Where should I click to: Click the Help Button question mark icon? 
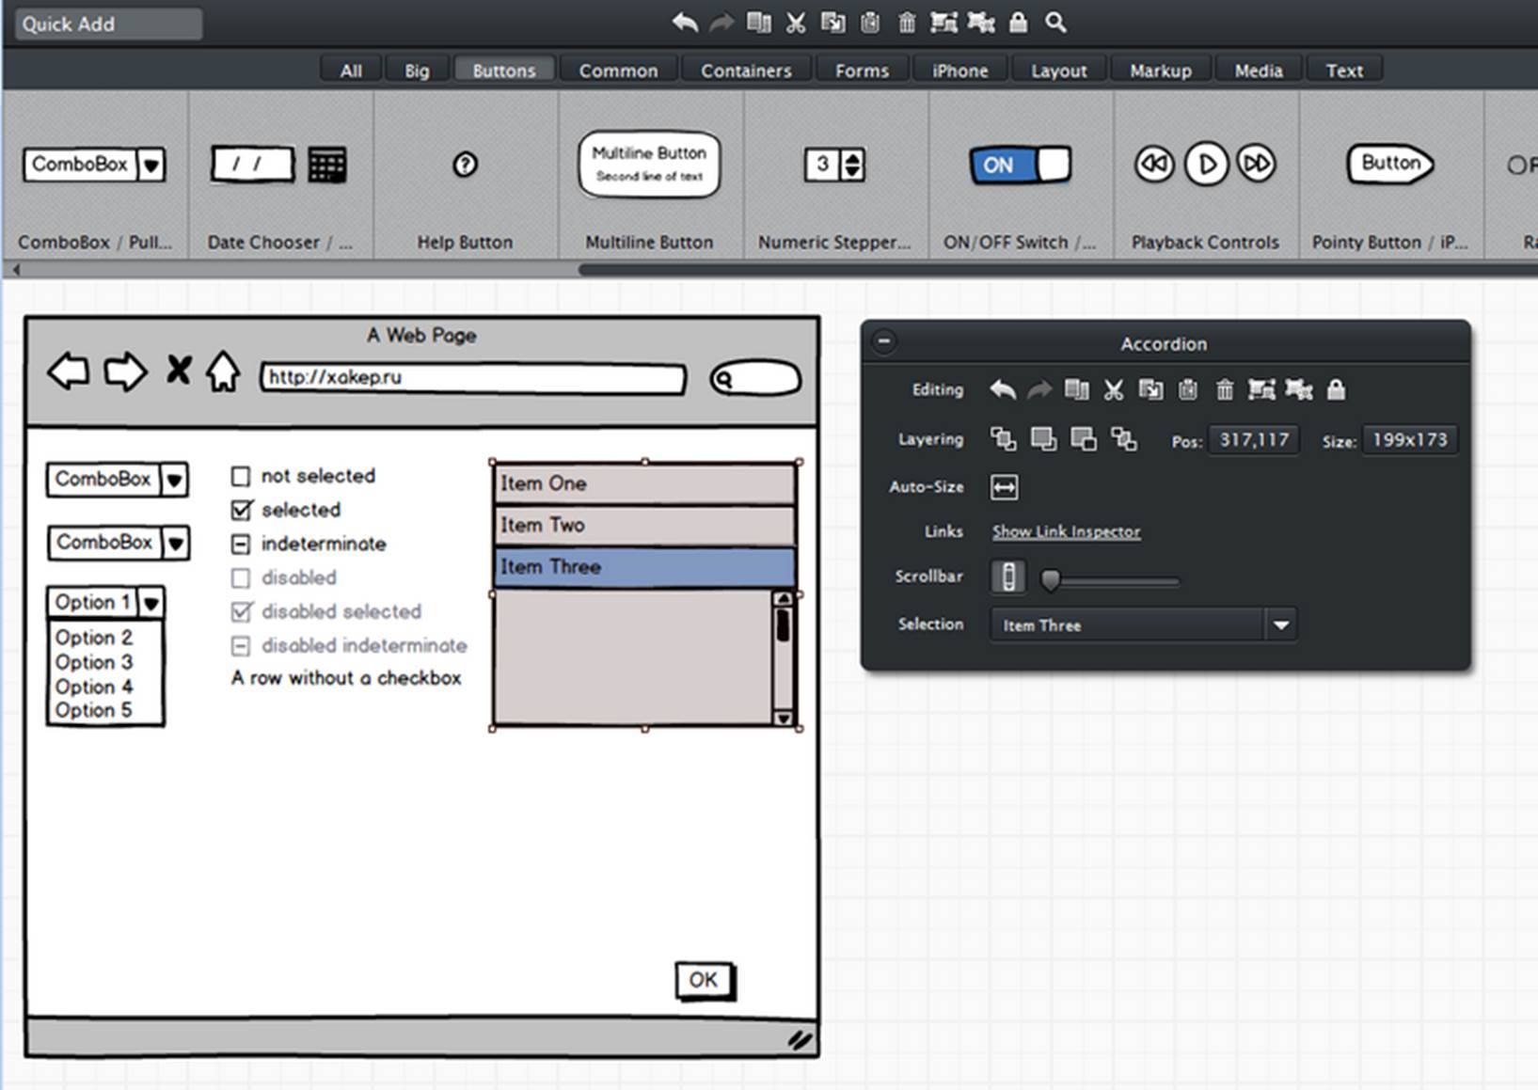pyautogui.click(x=465, y=166)
